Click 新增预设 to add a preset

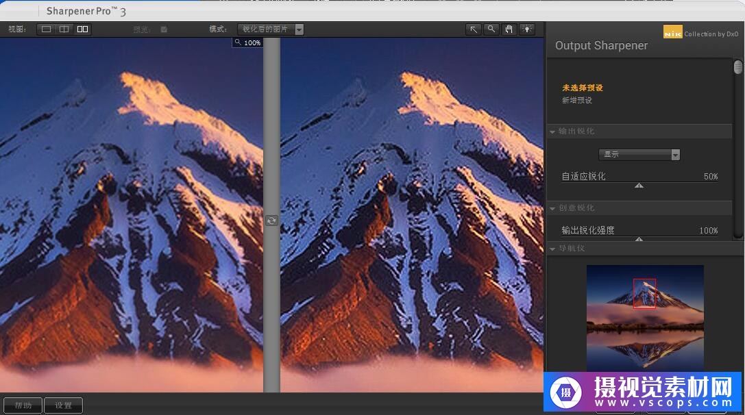click(577, 101)
